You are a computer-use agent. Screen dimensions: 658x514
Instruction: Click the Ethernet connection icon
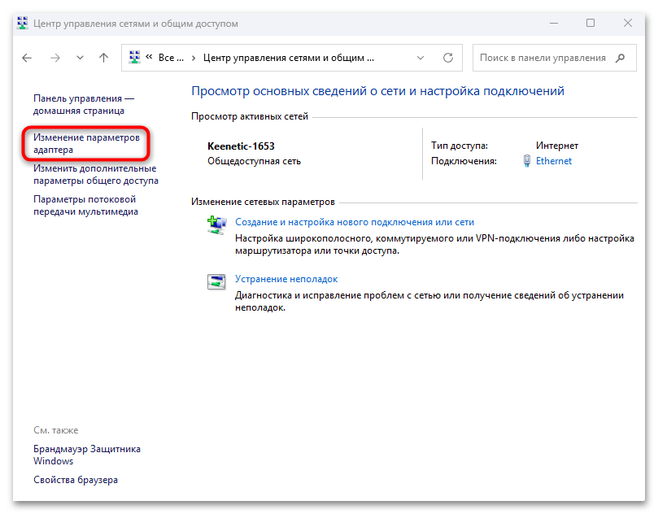(526, 160)
